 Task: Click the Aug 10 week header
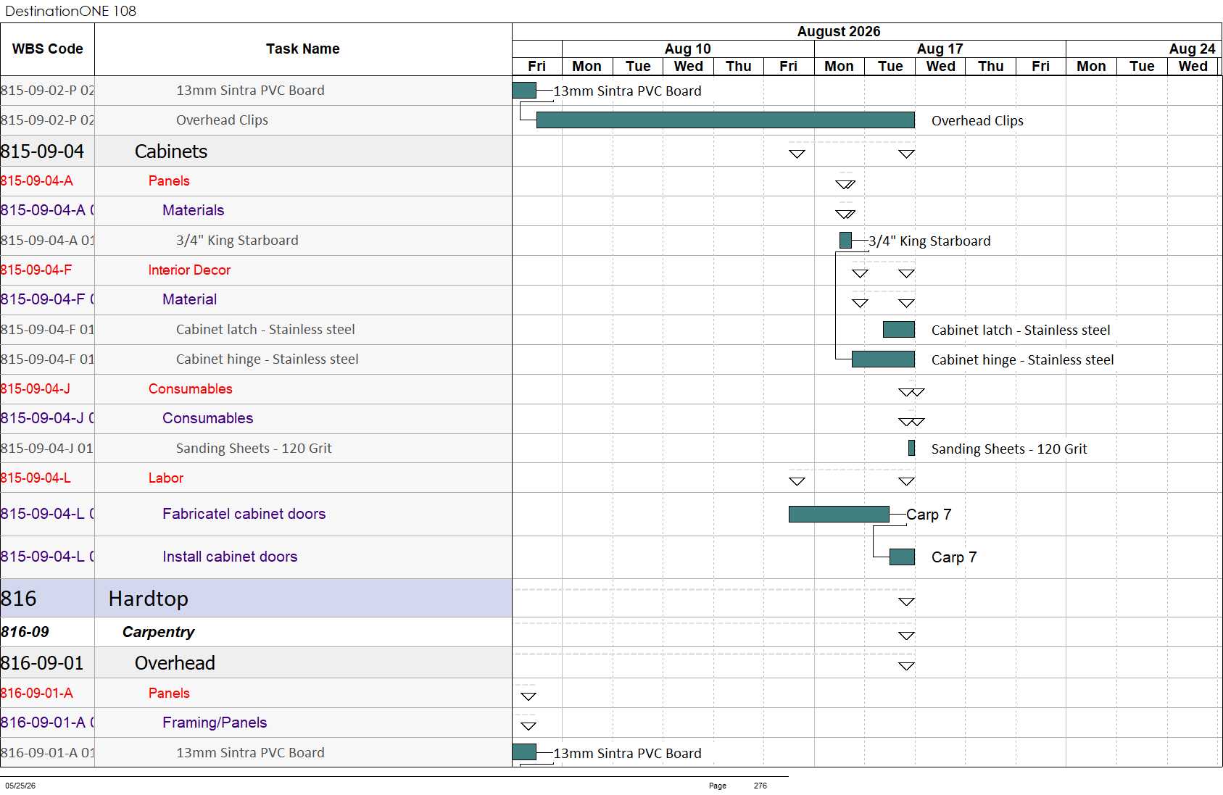coord(688,49)
